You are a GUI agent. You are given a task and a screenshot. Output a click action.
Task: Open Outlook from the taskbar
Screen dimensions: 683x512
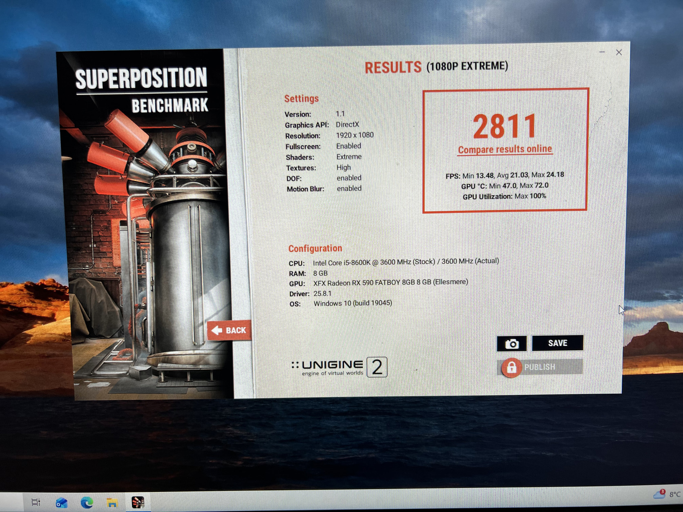[x=61, y=502]
